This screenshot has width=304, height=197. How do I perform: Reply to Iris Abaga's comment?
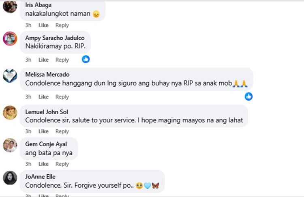tap(62, 25)
